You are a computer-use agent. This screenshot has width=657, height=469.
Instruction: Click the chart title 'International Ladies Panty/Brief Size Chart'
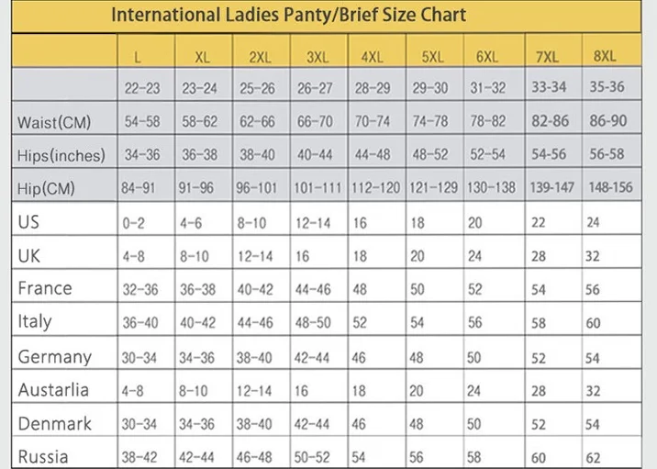[x=289, y=15]
